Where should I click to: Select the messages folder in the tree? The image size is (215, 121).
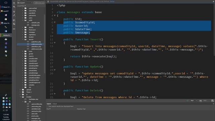click(x=32, y=32)
